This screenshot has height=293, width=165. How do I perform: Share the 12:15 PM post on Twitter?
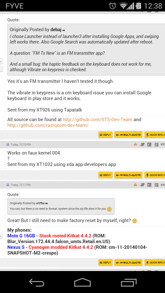click(x=142, y=144)
